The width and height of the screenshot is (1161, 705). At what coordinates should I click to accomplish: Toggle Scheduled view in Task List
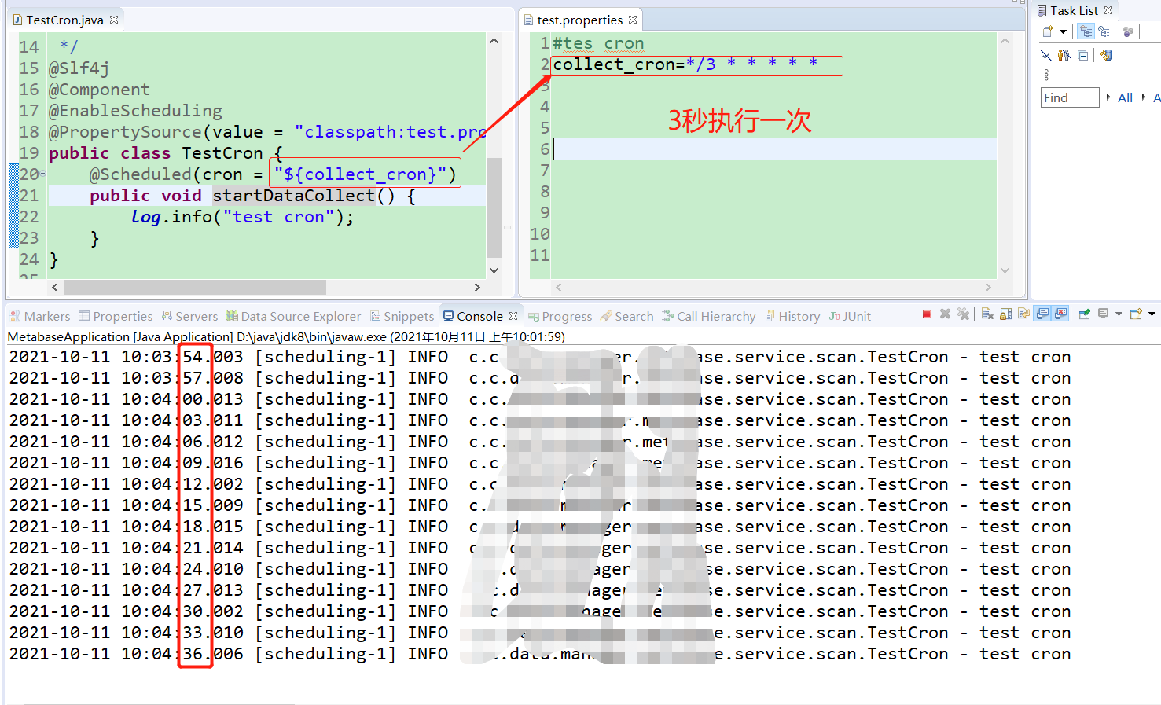pyautogui.click(x=1104, y=31)
